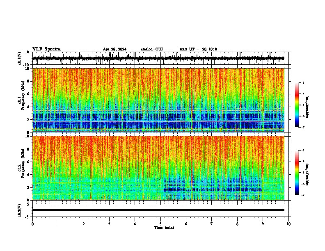Click the "station=OUI" header label
This screenshot has width=325, height=251.
coord(152,49)
